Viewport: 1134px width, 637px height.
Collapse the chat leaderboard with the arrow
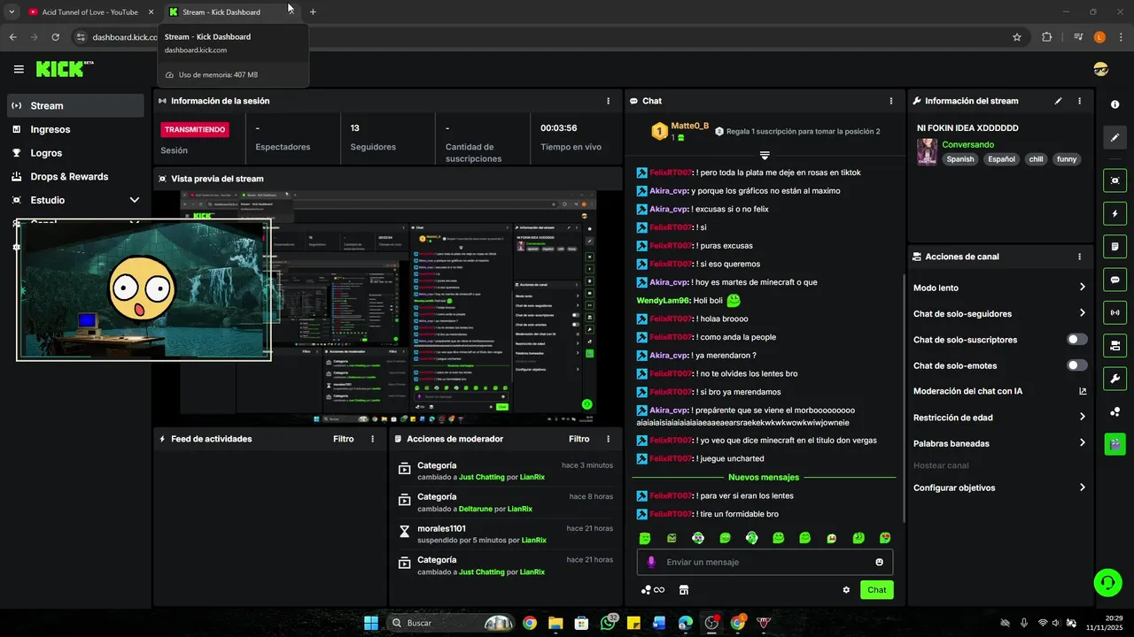765,155
